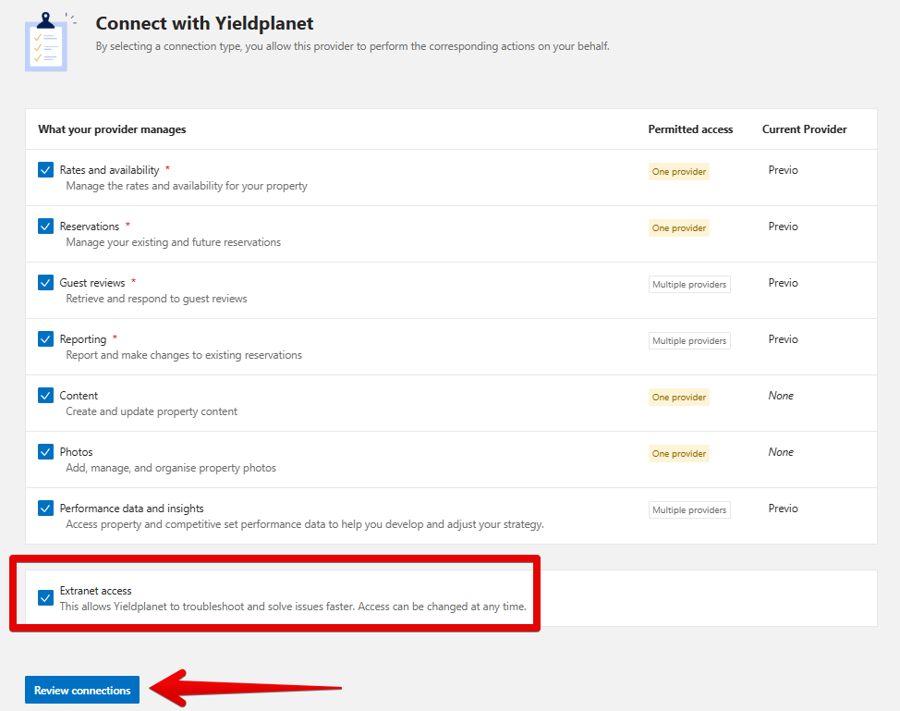
Task: Click One provider badge for Photos
Action: 679,453
